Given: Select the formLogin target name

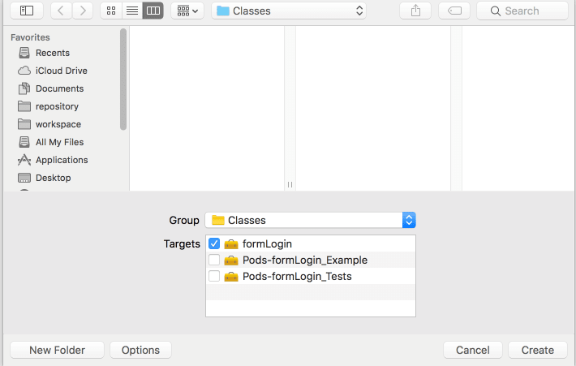Looking at the screenshot, I should point(267,243).
